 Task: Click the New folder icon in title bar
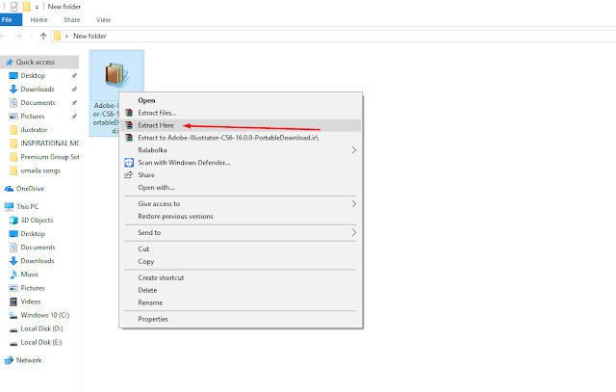pyautogui.click(x=26, y=7)
